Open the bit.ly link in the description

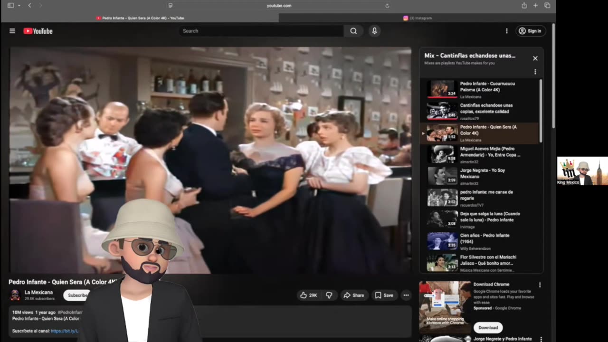pos(65,331)
